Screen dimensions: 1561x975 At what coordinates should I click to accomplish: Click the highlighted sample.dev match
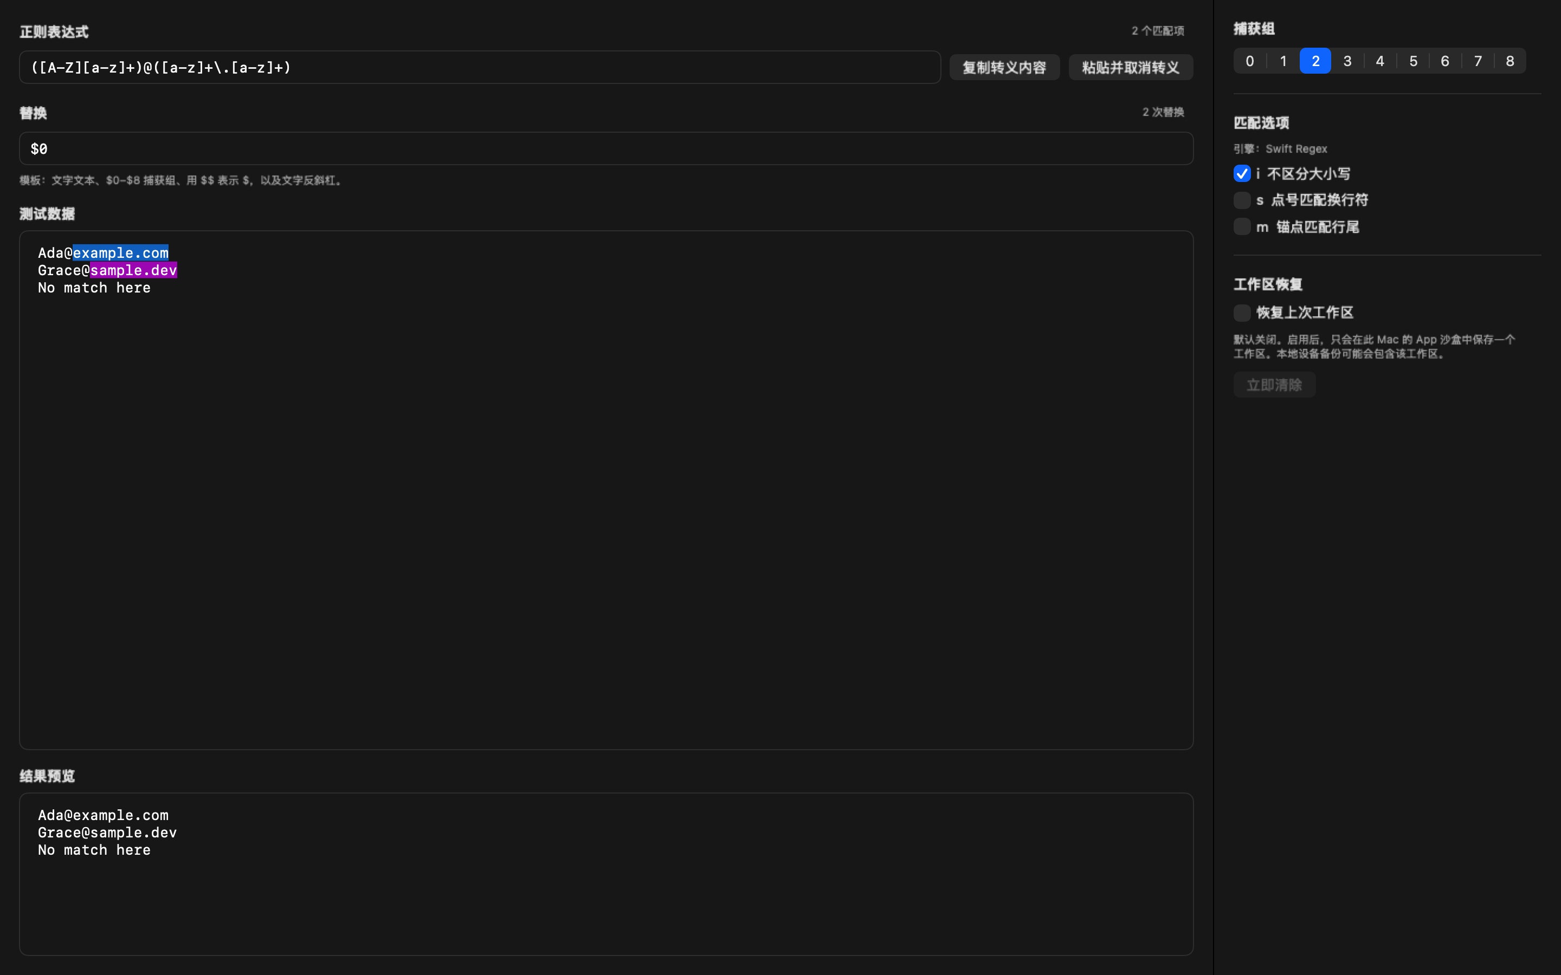click(133, 270)
